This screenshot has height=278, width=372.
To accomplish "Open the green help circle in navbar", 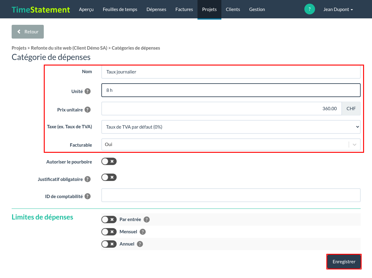I will 310,9.
